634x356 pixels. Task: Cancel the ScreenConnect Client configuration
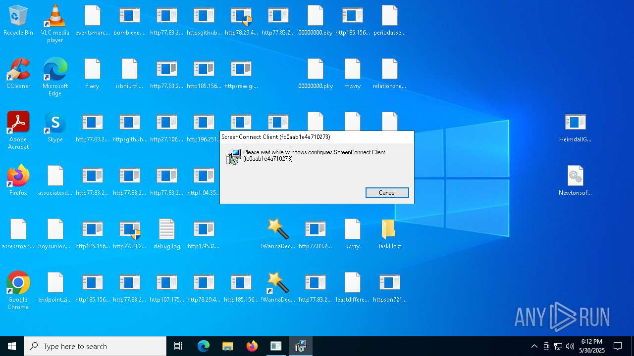tap(387, 193)
